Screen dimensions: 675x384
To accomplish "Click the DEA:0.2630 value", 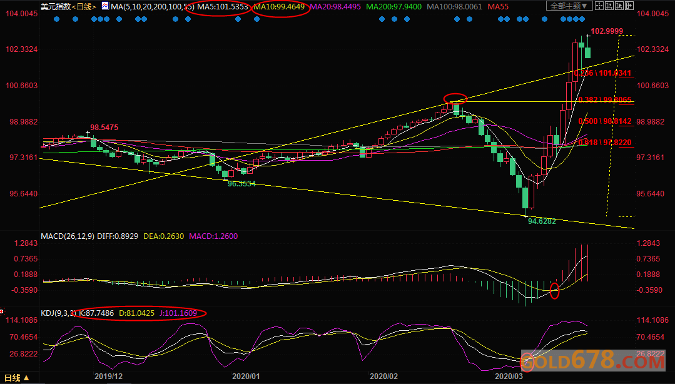I will (163, 236).
